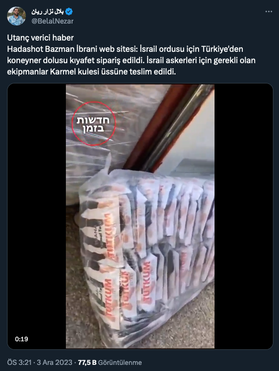Click the 'Karmel kulesi üssüne teslim edildi' line

pos(113,72)
